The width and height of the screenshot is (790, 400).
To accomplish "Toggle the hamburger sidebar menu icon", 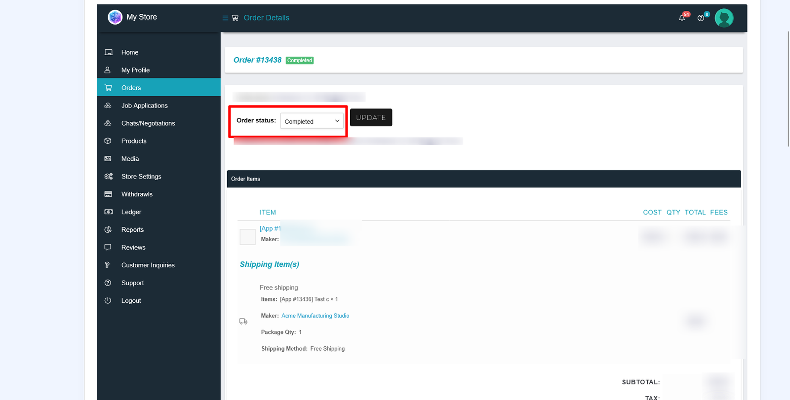I will (225, 18).
